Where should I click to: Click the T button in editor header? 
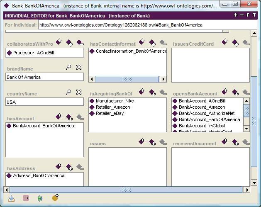click(254, 15)
